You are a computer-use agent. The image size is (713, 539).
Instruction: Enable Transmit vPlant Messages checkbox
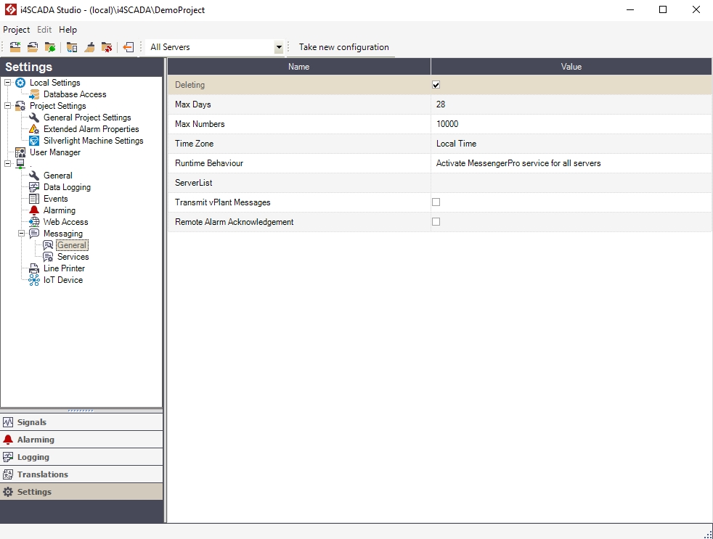(436, 202)
